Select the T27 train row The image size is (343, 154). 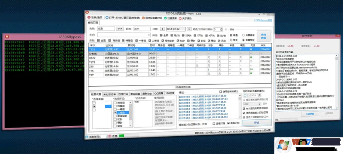click(x=180, y=74)
